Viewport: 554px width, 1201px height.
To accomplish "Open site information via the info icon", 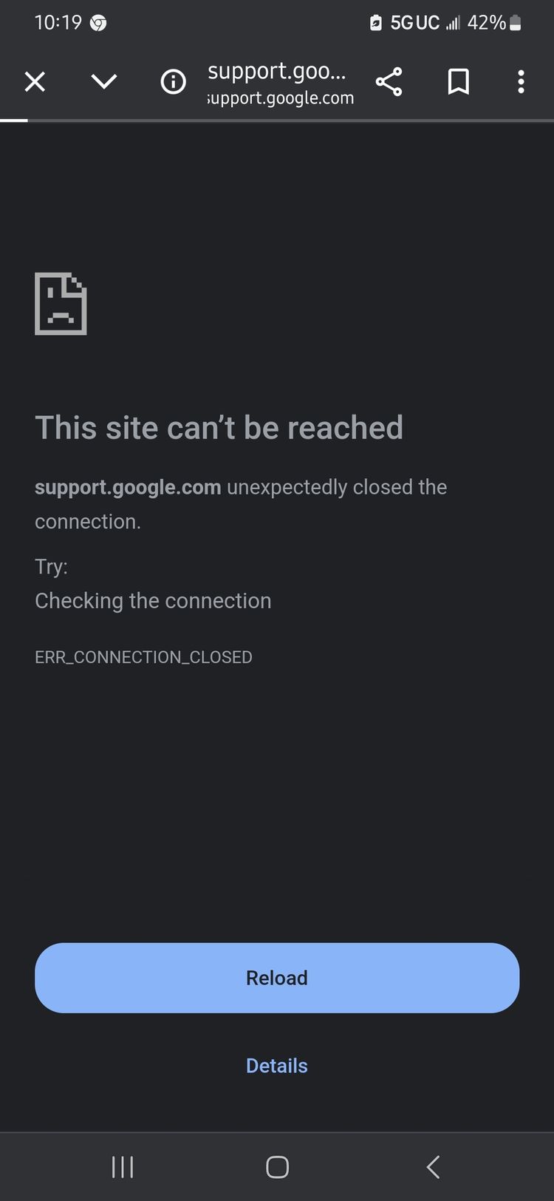I will (174, 81).
